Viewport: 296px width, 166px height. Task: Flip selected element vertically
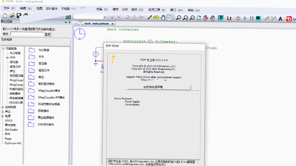[141, 17]
